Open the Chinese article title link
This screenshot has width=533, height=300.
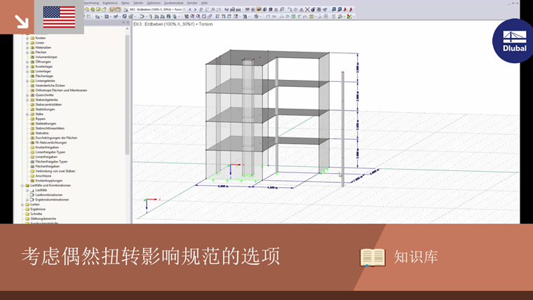click(151, 257)
